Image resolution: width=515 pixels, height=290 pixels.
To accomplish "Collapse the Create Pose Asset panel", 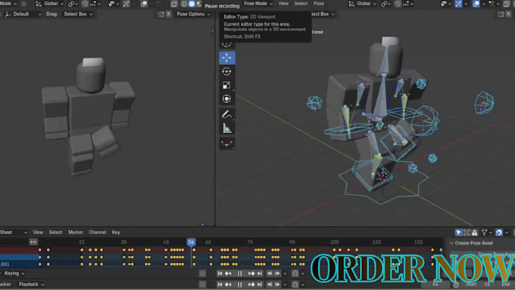I will (451, 243).
